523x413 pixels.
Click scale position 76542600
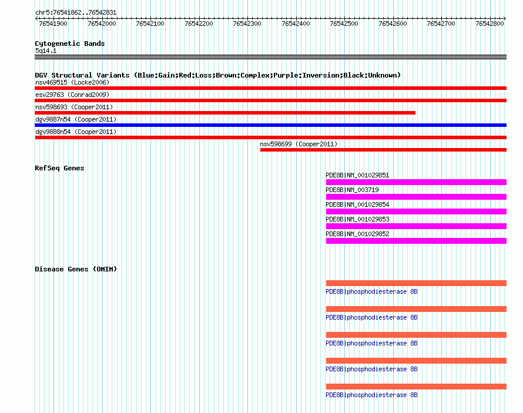[393, 23]
